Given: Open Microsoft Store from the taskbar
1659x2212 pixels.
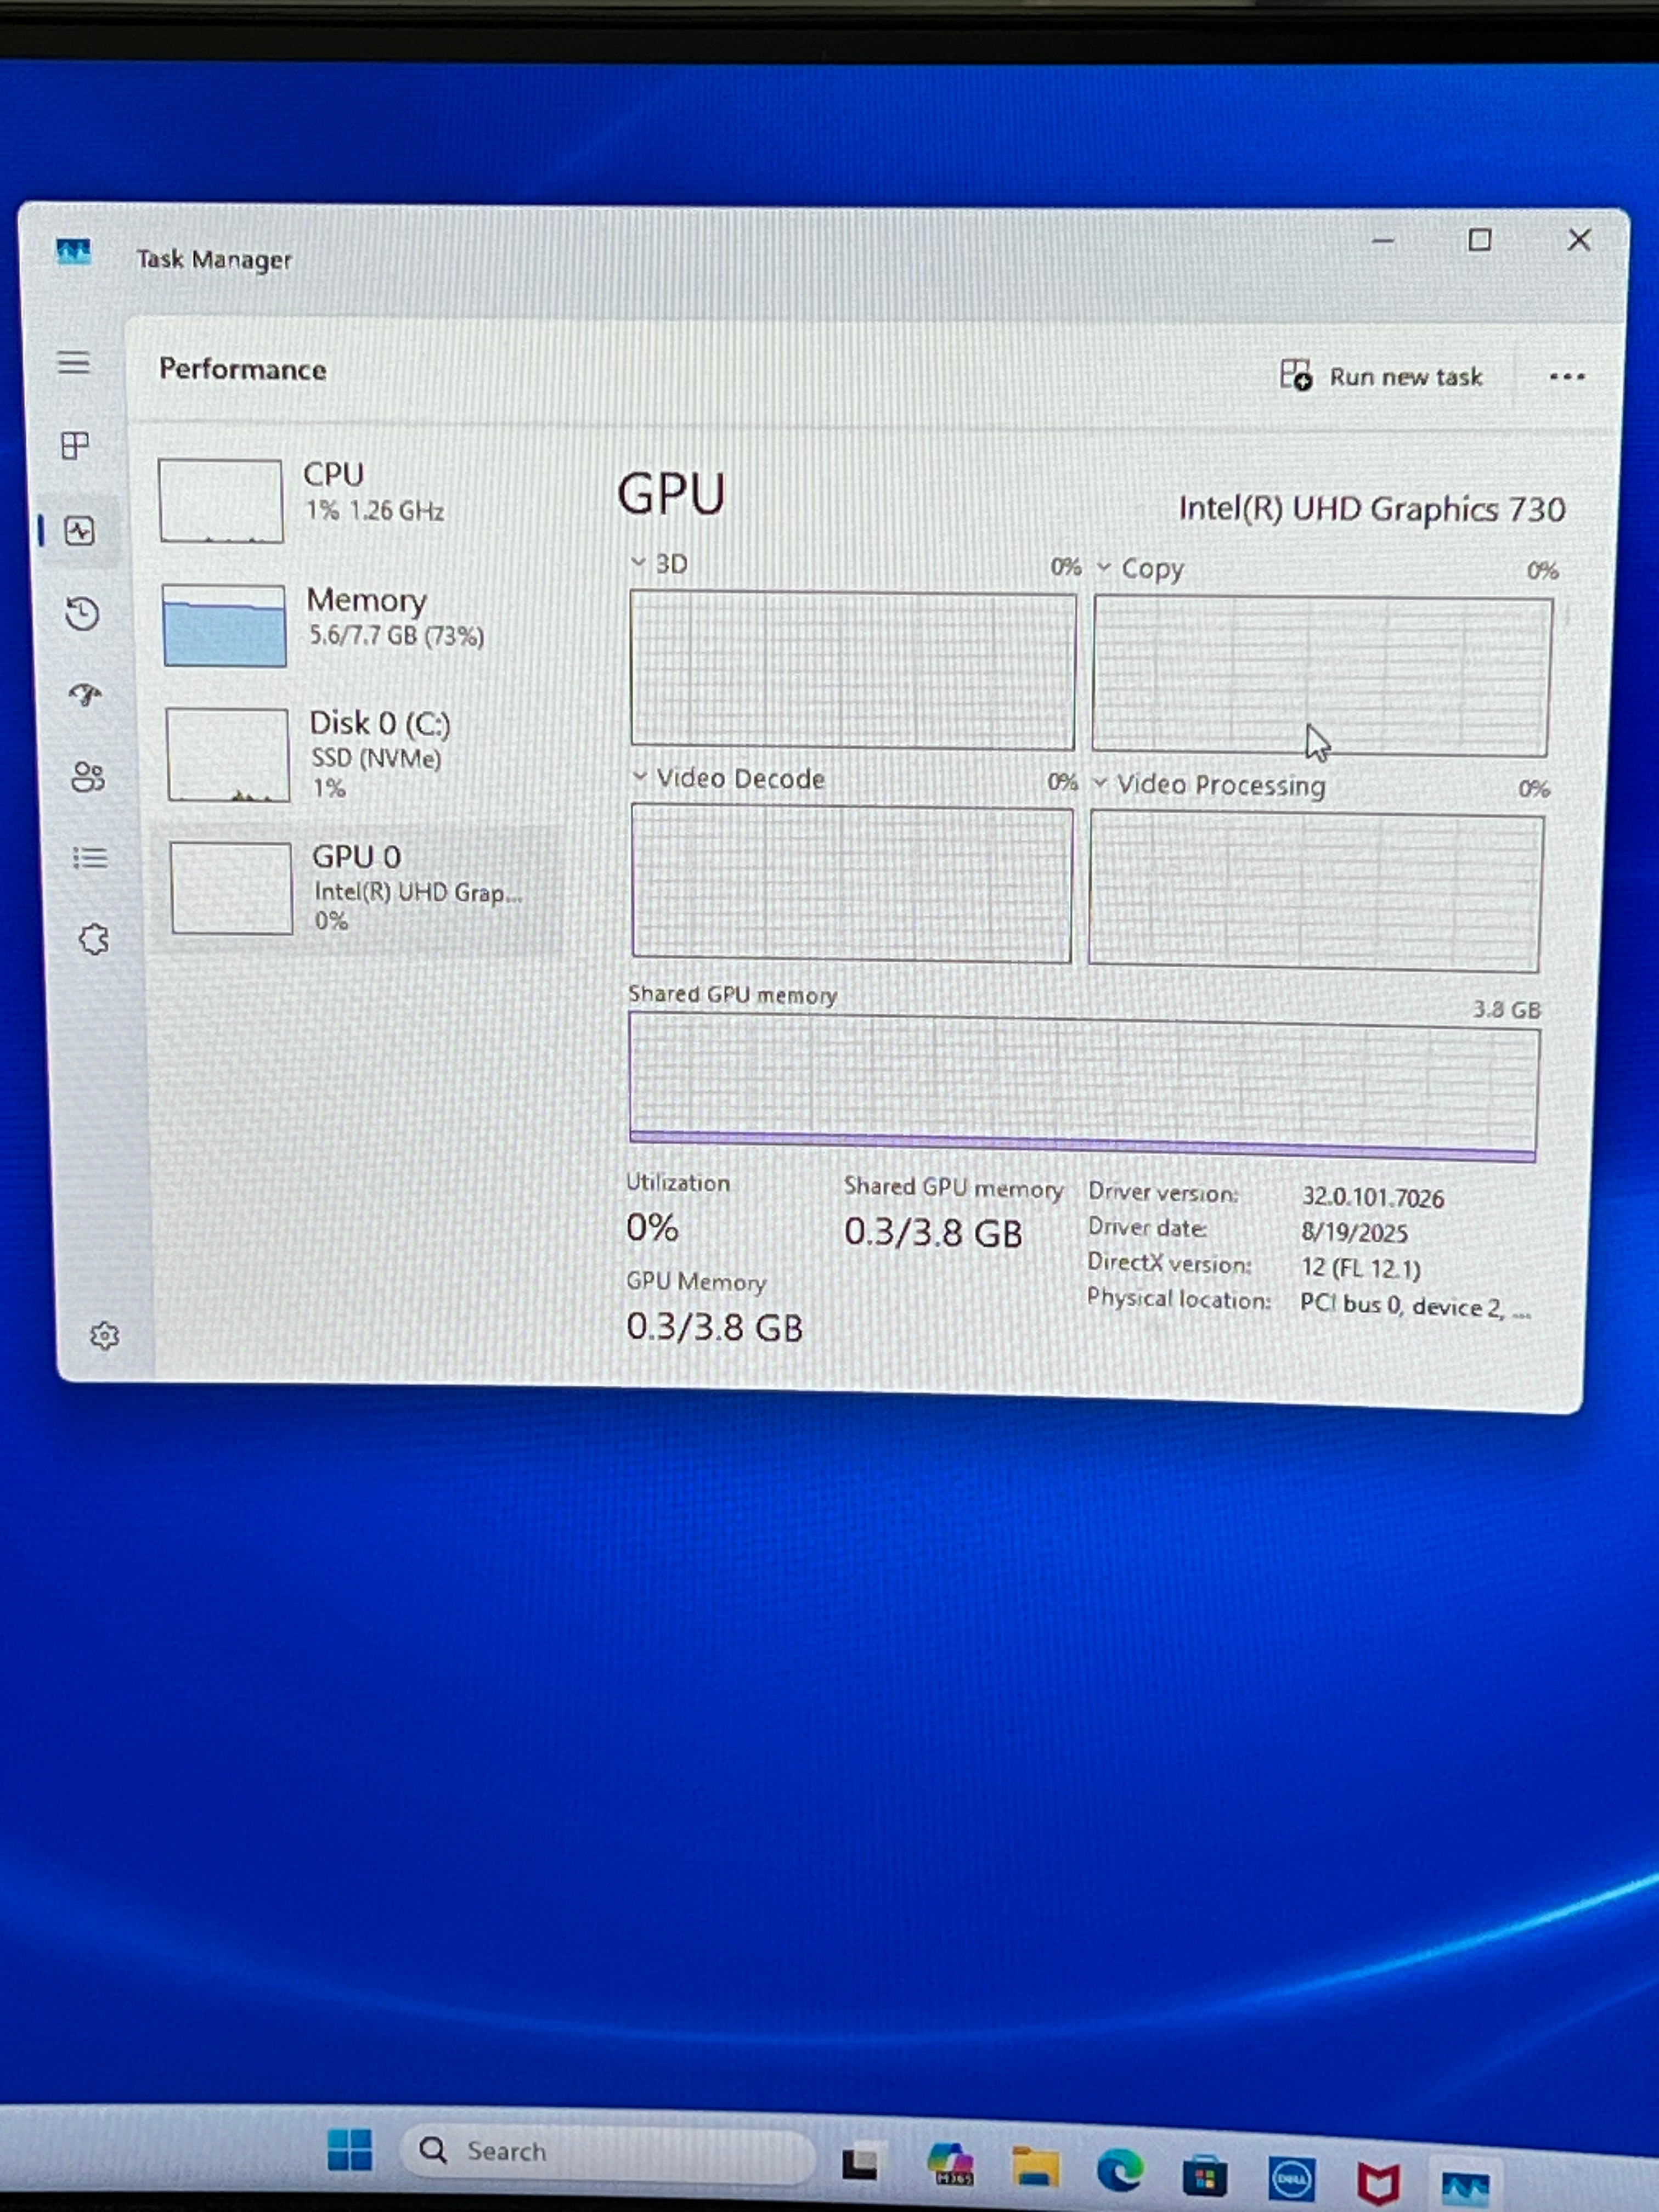Looking at the screenshot, I should [1205, 2175].
